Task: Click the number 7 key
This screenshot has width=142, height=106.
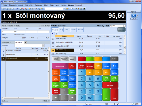Action: pyautogui.click(x=82, y=79)
